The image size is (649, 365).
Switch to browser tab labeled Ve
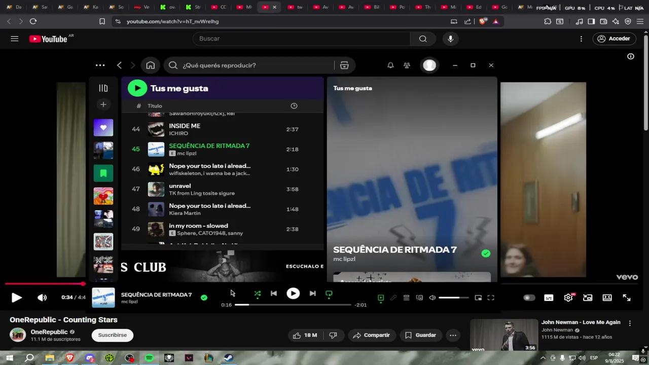click(142, 7)
